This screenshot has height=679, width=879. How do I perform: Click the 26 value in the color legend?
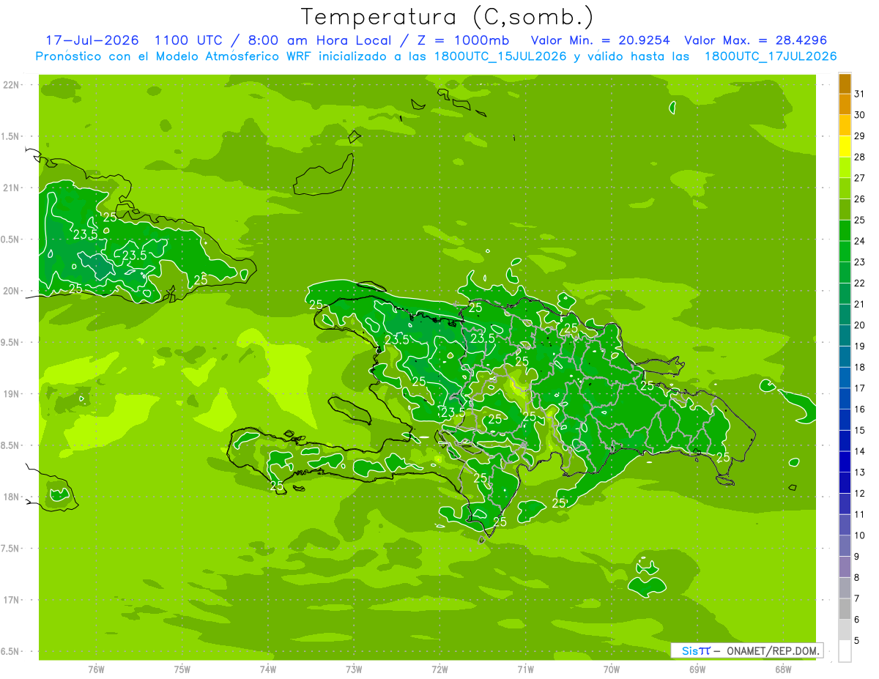click(860, 199)
